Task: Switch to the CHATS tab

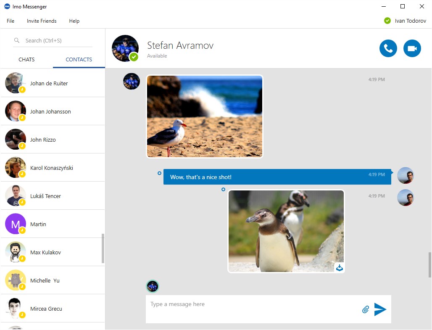Action: pyautogui.click(x=26, y=59)
